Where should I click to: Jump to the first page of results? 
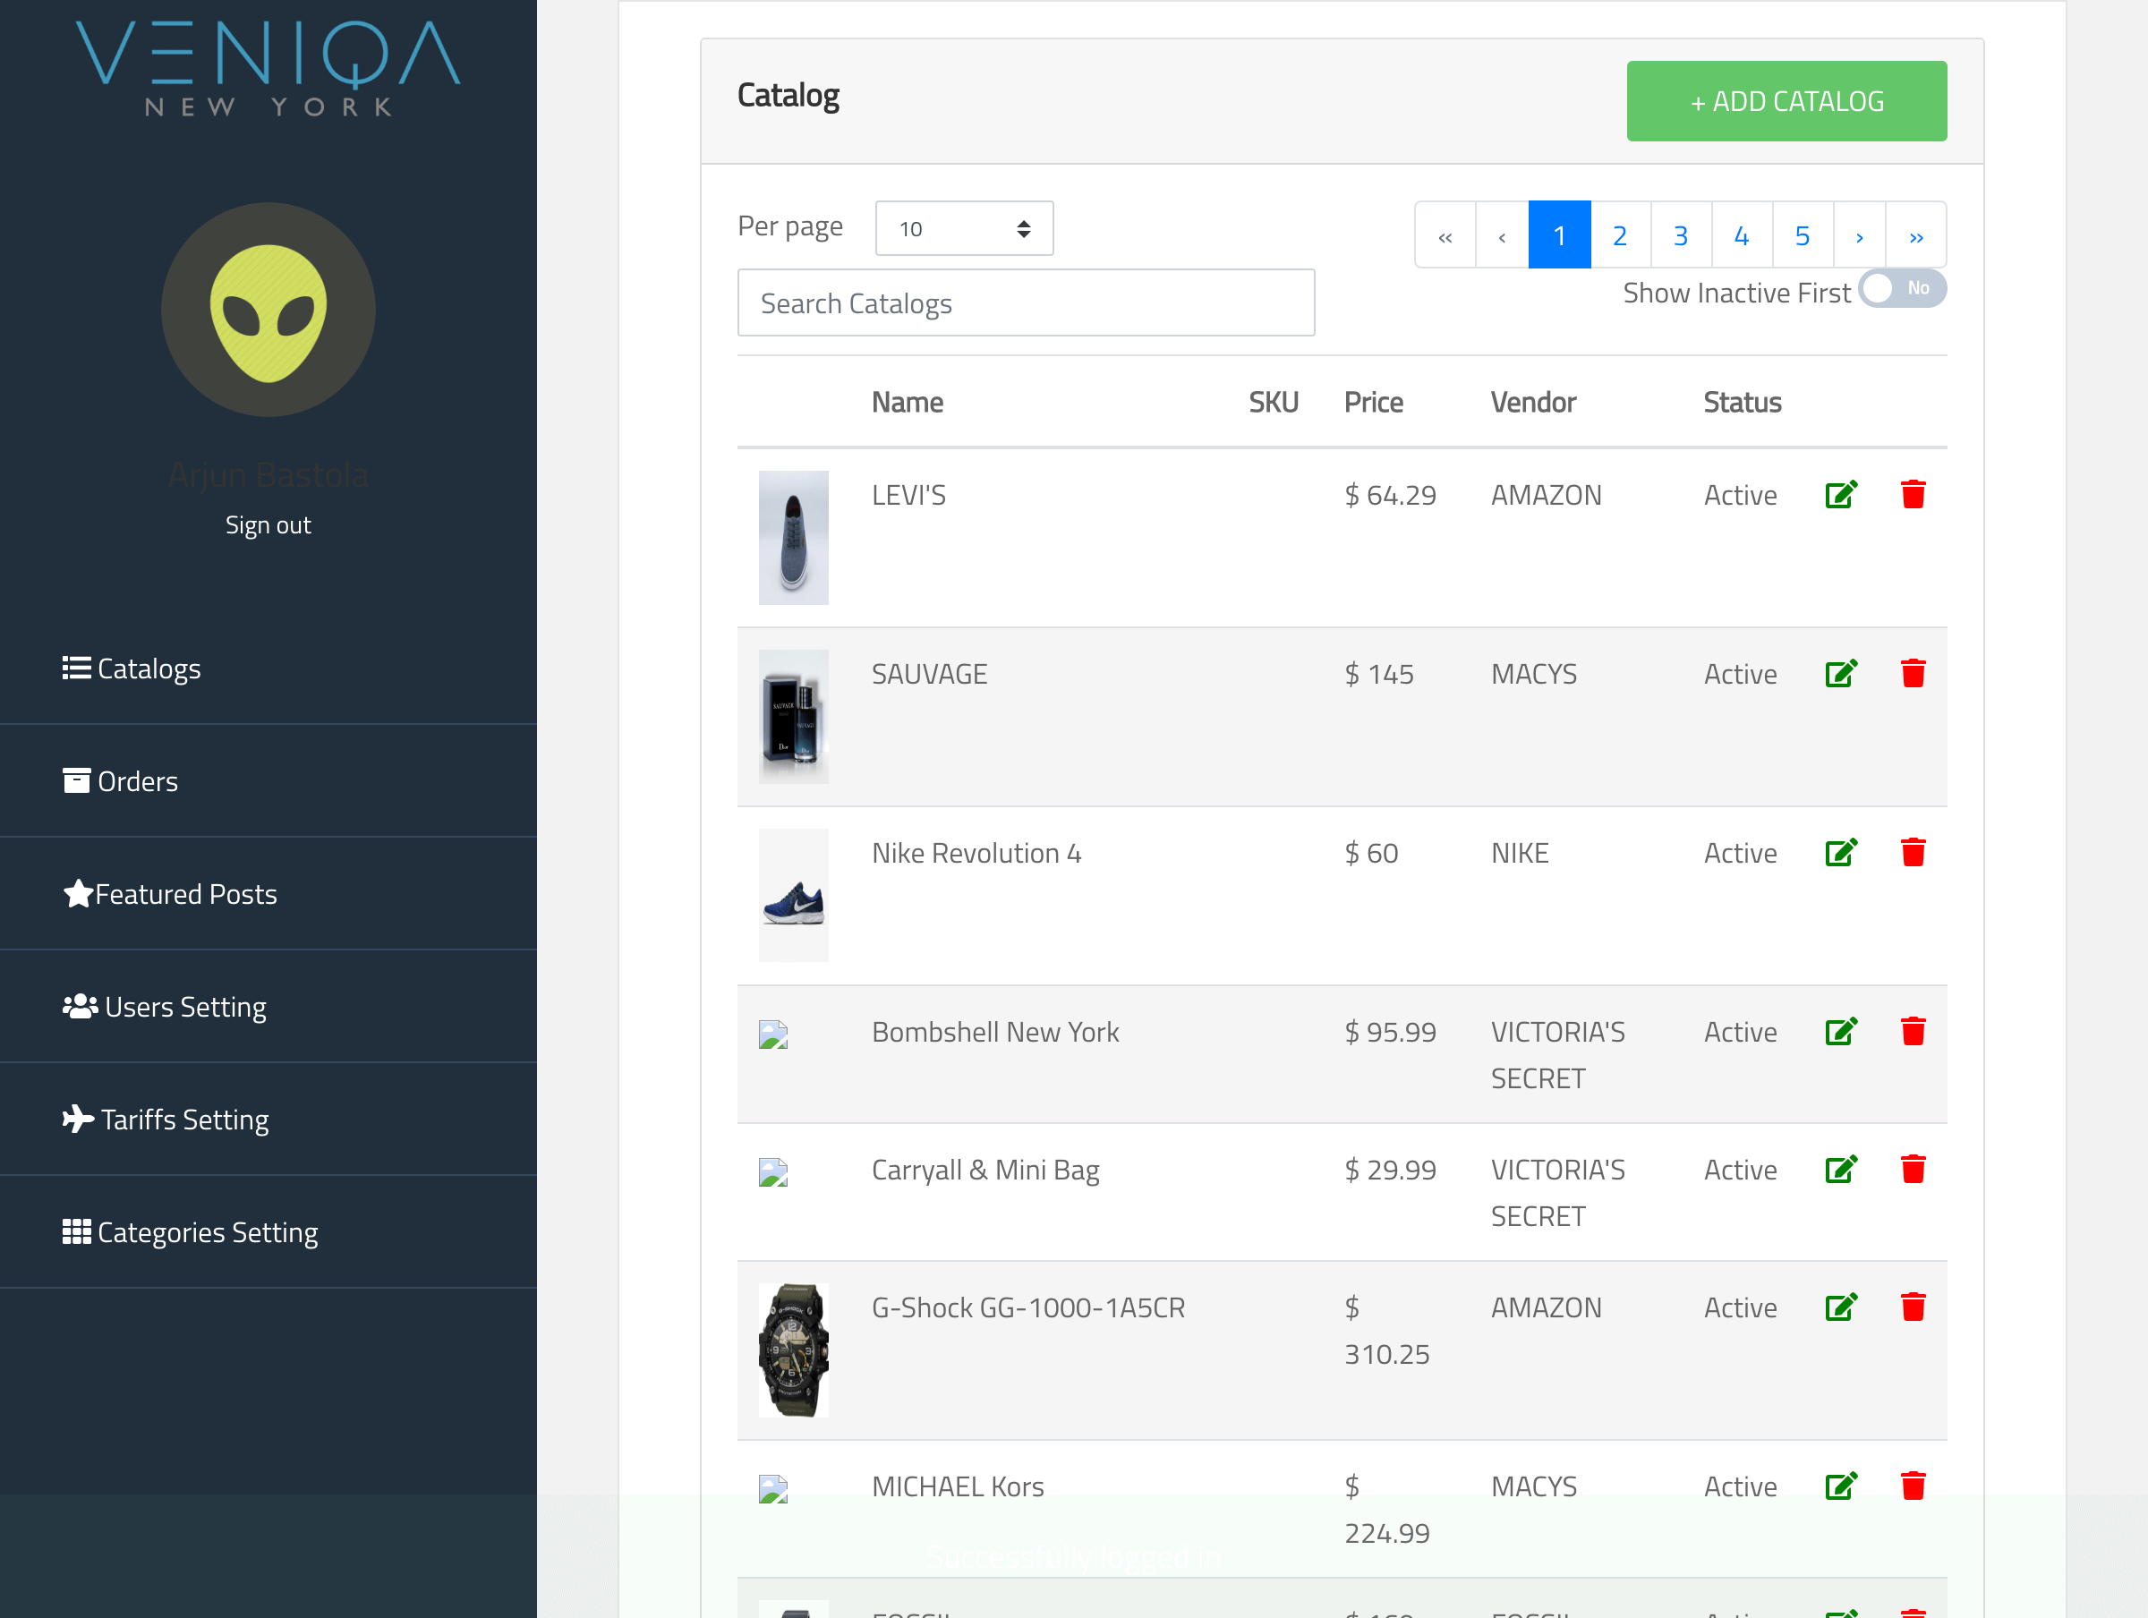(x=1445, y=235)
